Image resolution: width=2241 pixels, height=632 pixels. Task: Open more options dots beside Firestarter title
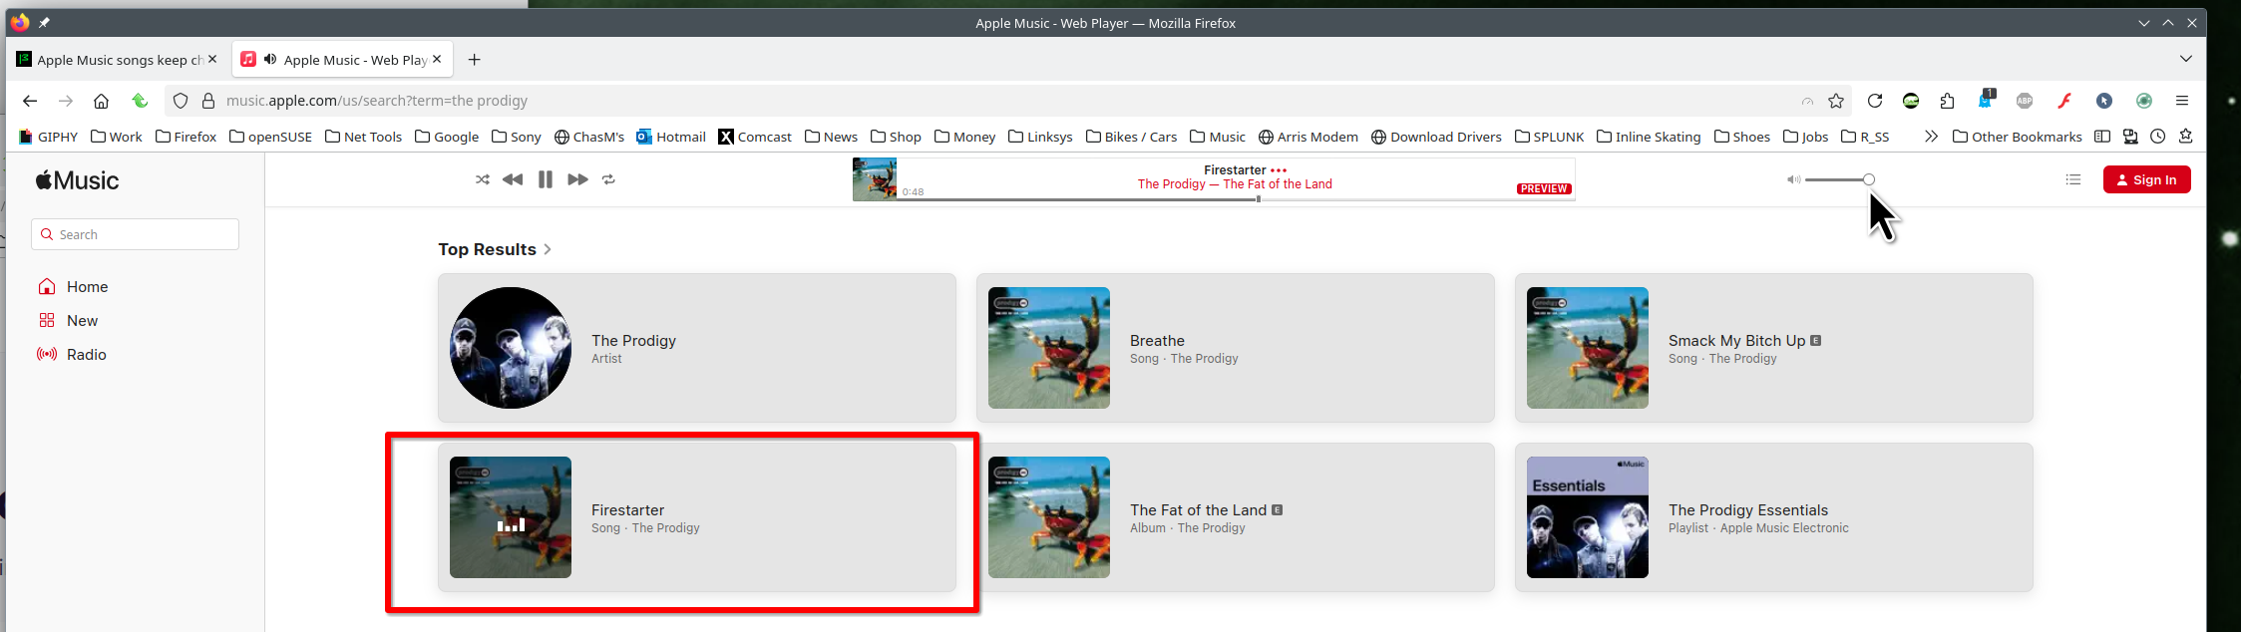tap(1279, 170)
